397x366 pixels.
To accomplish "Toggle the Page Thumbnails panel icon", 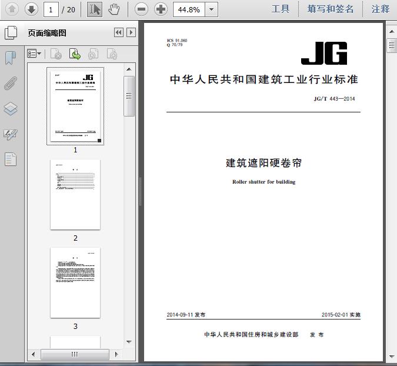I will pos(11,33).
